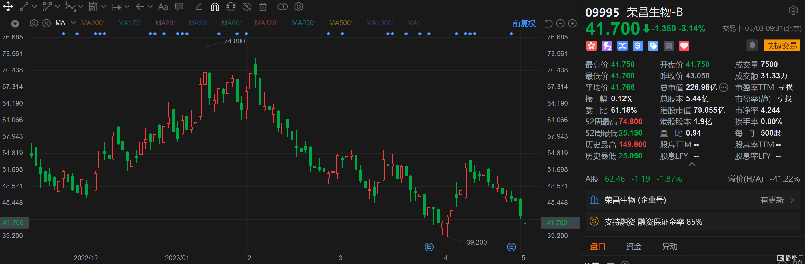
Task: Hide all drawings with crossed-eye icon
Action: coord(247,7)
